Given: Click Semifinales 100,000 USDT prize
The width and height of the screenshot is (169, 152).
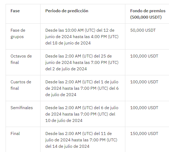Looking at the screenshot, I should click(144, 108).
